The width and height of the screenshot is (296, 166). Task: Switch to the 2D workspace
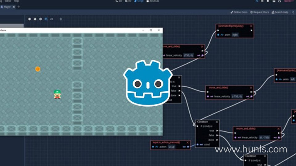point(119,1)
